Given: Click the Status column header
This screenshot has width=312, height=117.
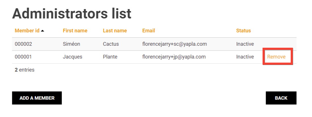Looking at the screenshot, I should coord(244,31).
